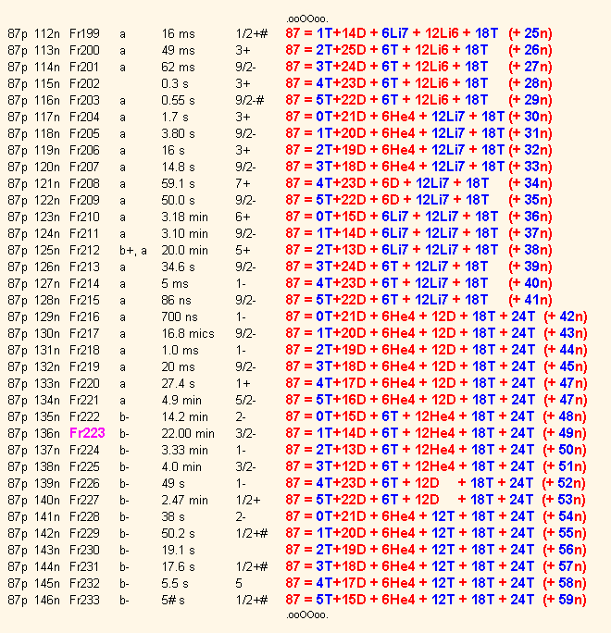This screenshot has width=611, height=633.
Task: Click the top .ooOOoo. decoration text
Action: [305, 18]
